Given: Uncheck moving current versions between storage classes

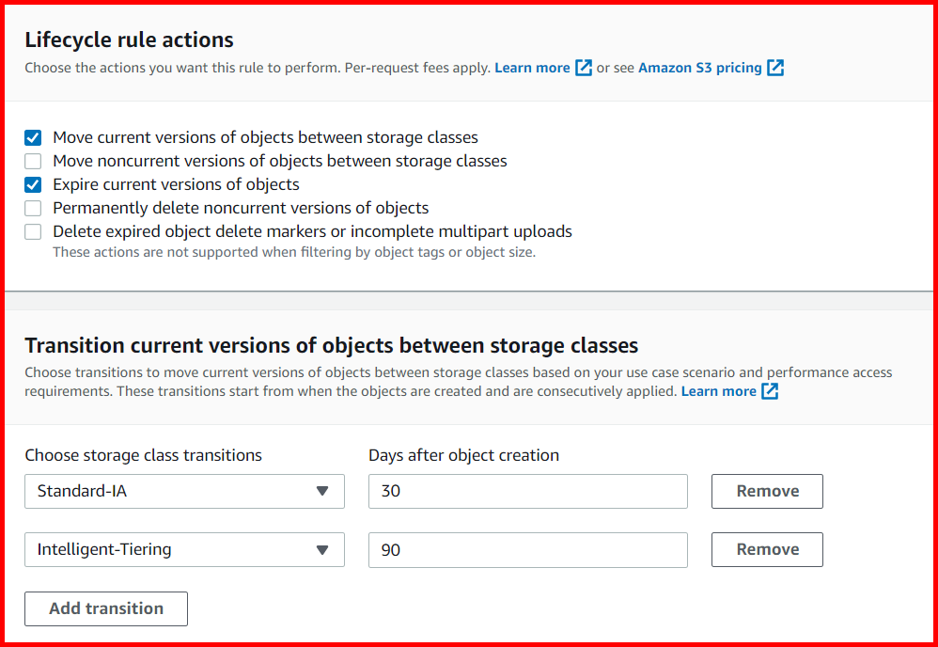Looking at the screenshot, I should tap(33, 137).
